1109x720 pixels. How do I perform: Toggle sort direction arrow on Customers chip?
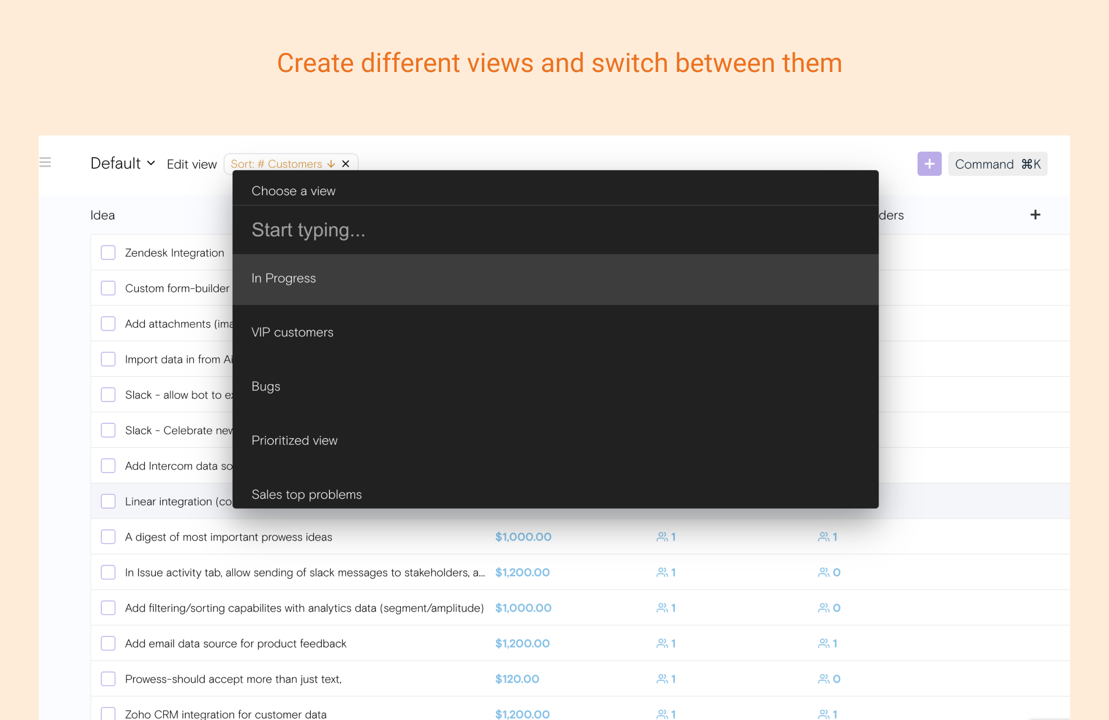tap(331, 164)
